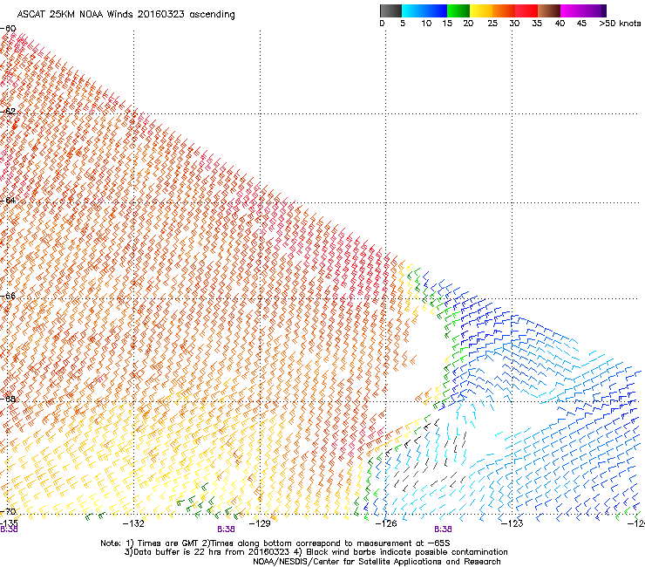Click the '20' legend scale label
The height and width of the screenshot is (567, 645).
click(468, 24)
